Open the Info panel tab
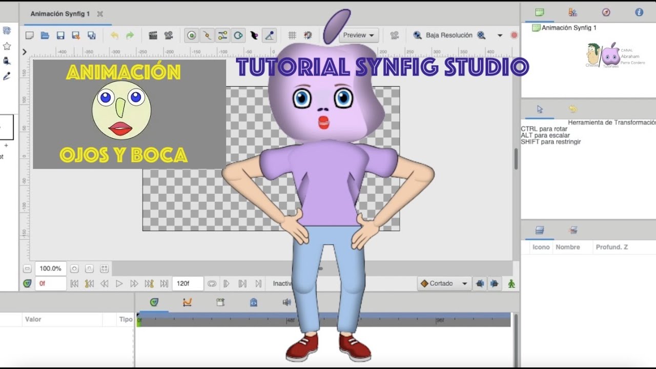The height and width of the screenshot is (369, 656). tap(639, 12)
